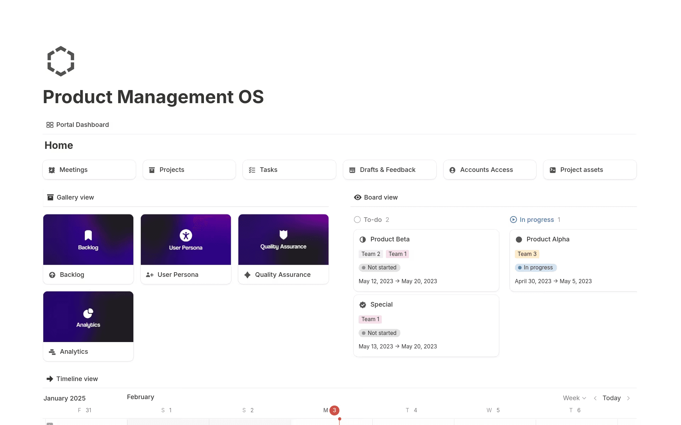The width and height of the screenshot is (681, 425).
Task: Click the video camera icon on Meetings card
Action: pos(51,170)
